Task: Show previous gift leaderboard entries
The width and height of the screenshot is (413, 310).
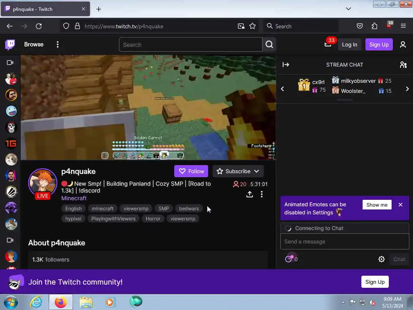Action: [283, 89]
